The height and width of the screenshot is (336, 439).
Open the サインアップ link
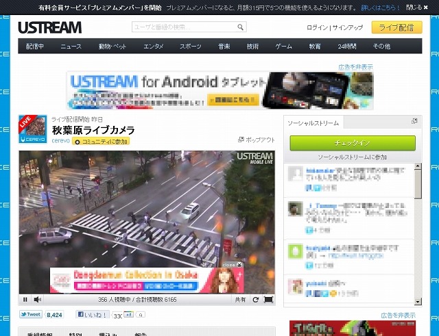pos(348,27)
